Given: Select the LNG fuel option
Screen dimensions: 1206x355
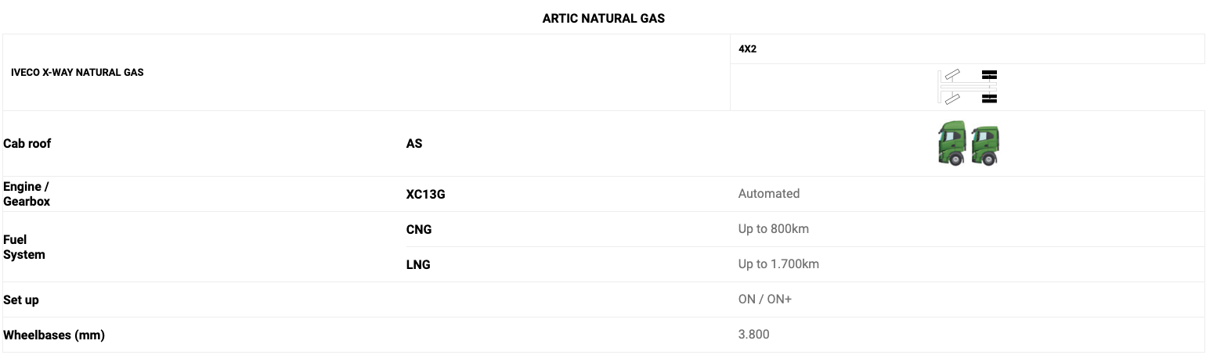Looking at the screenshot, I should click(418, 265).
